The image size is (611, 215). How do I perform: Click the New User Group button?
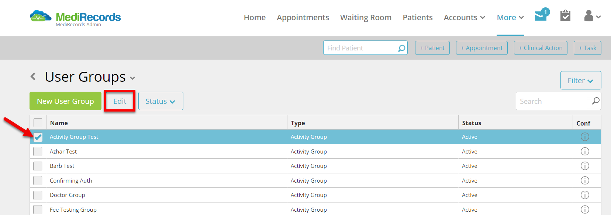tap(65, 101)
